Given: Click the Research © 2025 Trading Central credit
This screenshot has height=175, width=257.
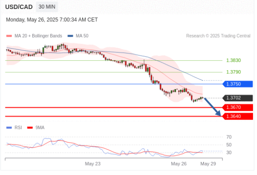Looking at the screenshot, I should 218,36.
